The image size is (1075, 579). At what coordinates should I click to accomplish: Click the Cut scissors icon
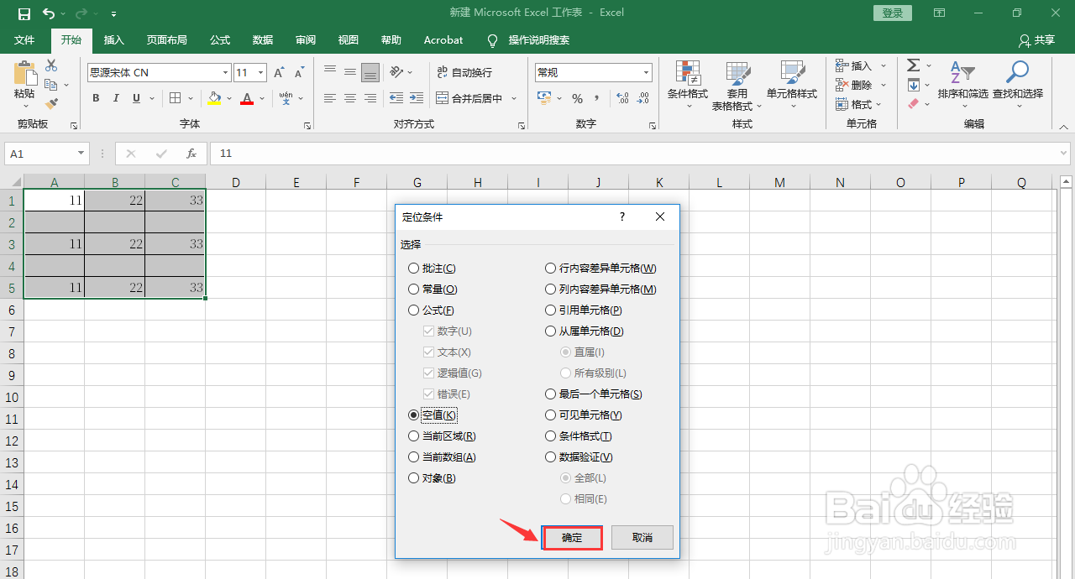pos(51,65)
